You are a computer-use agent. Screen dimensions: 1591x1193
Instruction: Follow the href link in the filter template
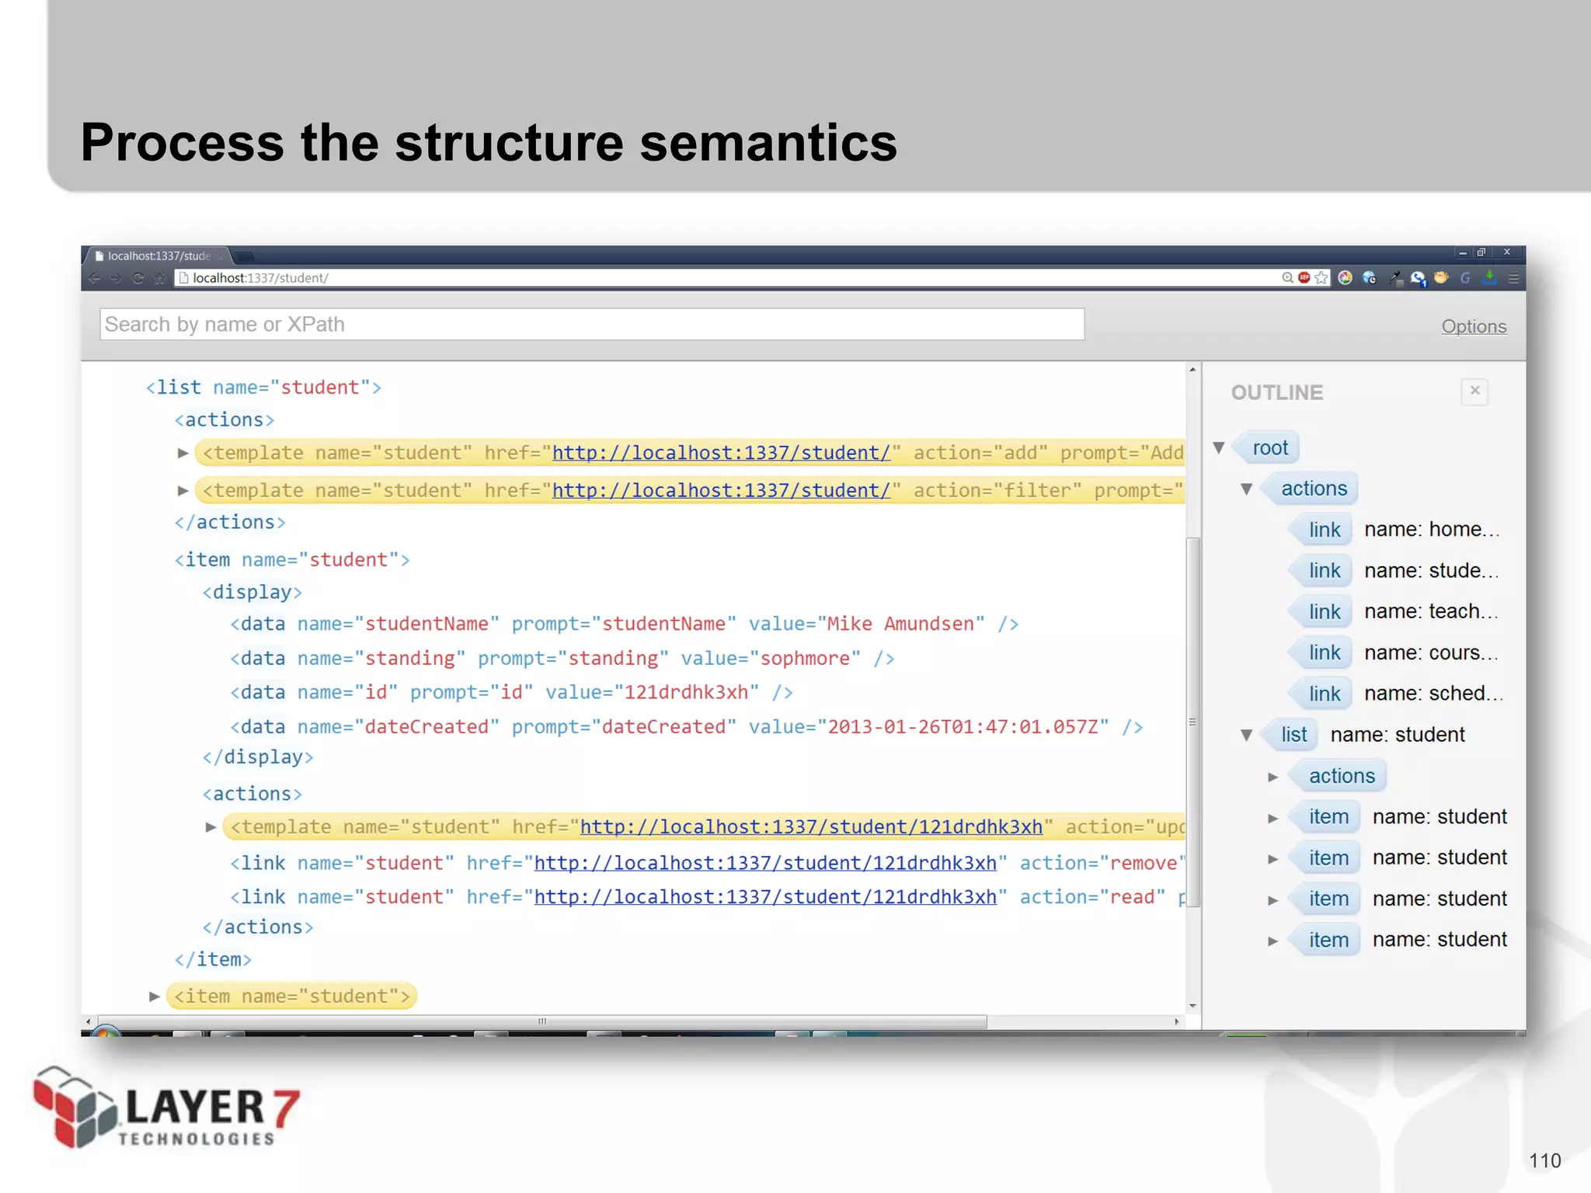tap(721, 491)
